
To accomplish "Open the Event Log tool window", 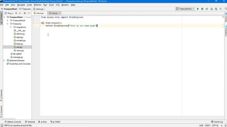I will 217,122.
